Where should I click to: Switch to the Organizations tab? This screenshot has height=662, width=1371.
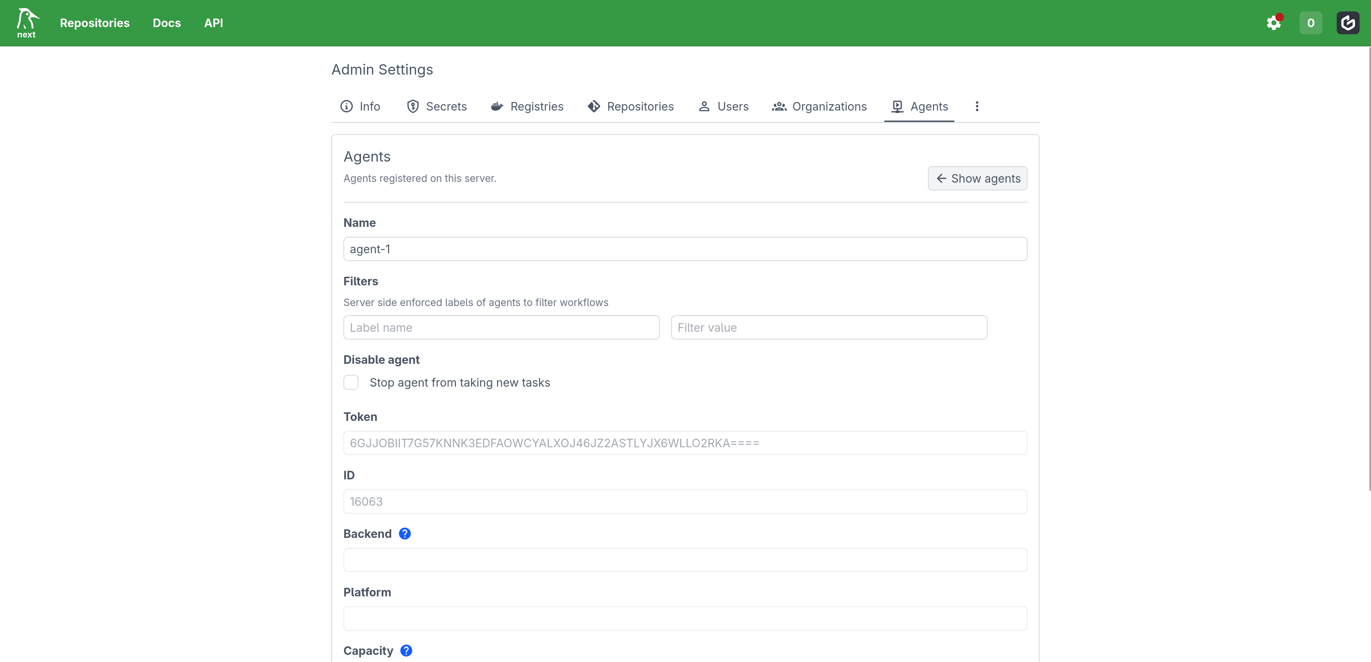820,106
